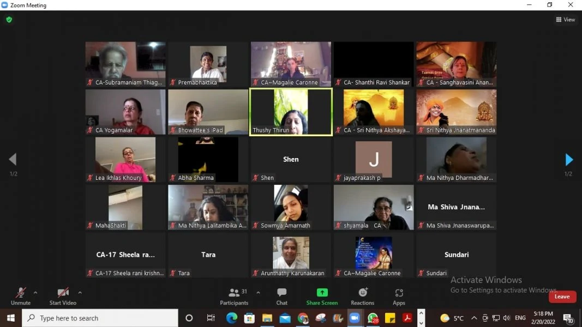582x327 pixels.
Task: Unmute the microphone in Zoom
Action: [x=20, y=296]
